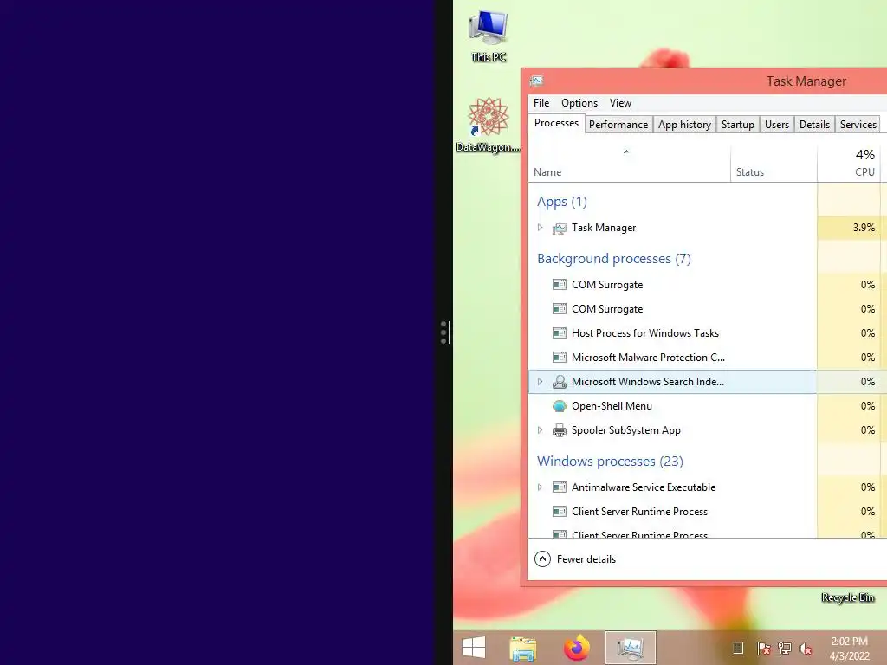
Task: Open Action Center flag in tray
Action: coord(763,648)
